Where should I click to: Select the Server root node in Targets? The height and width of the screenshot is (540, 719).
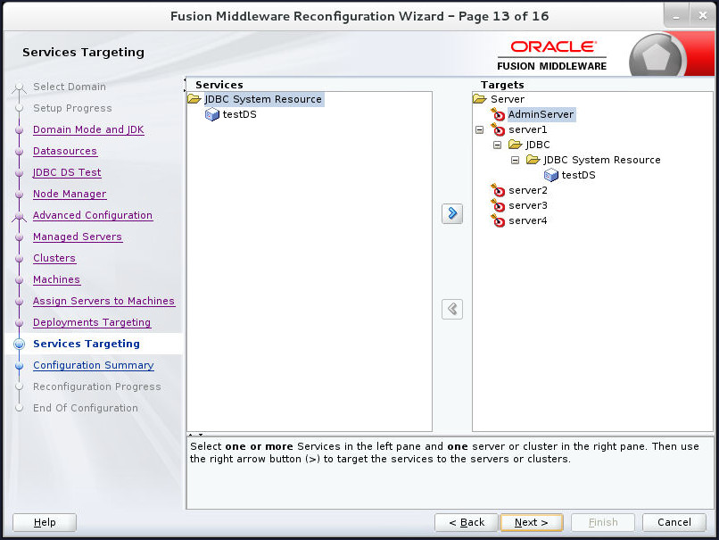[508, 99]
